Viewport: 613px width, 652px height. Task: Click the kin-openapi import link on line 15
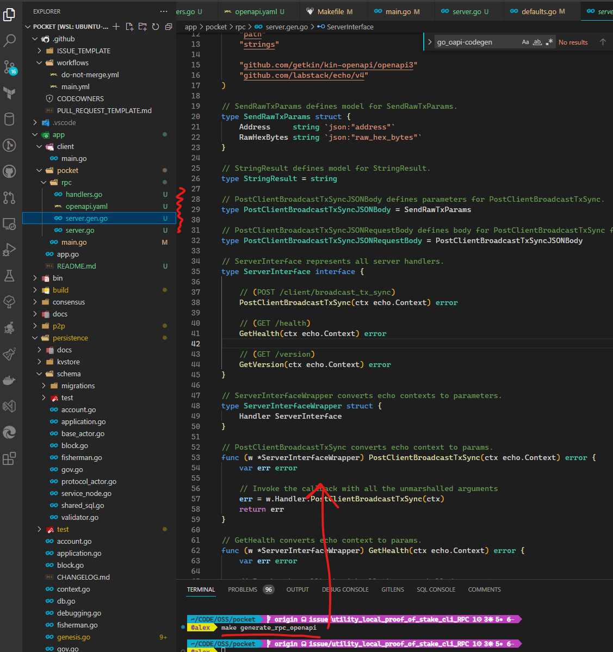pyautogui.click(x=328, y=65)
